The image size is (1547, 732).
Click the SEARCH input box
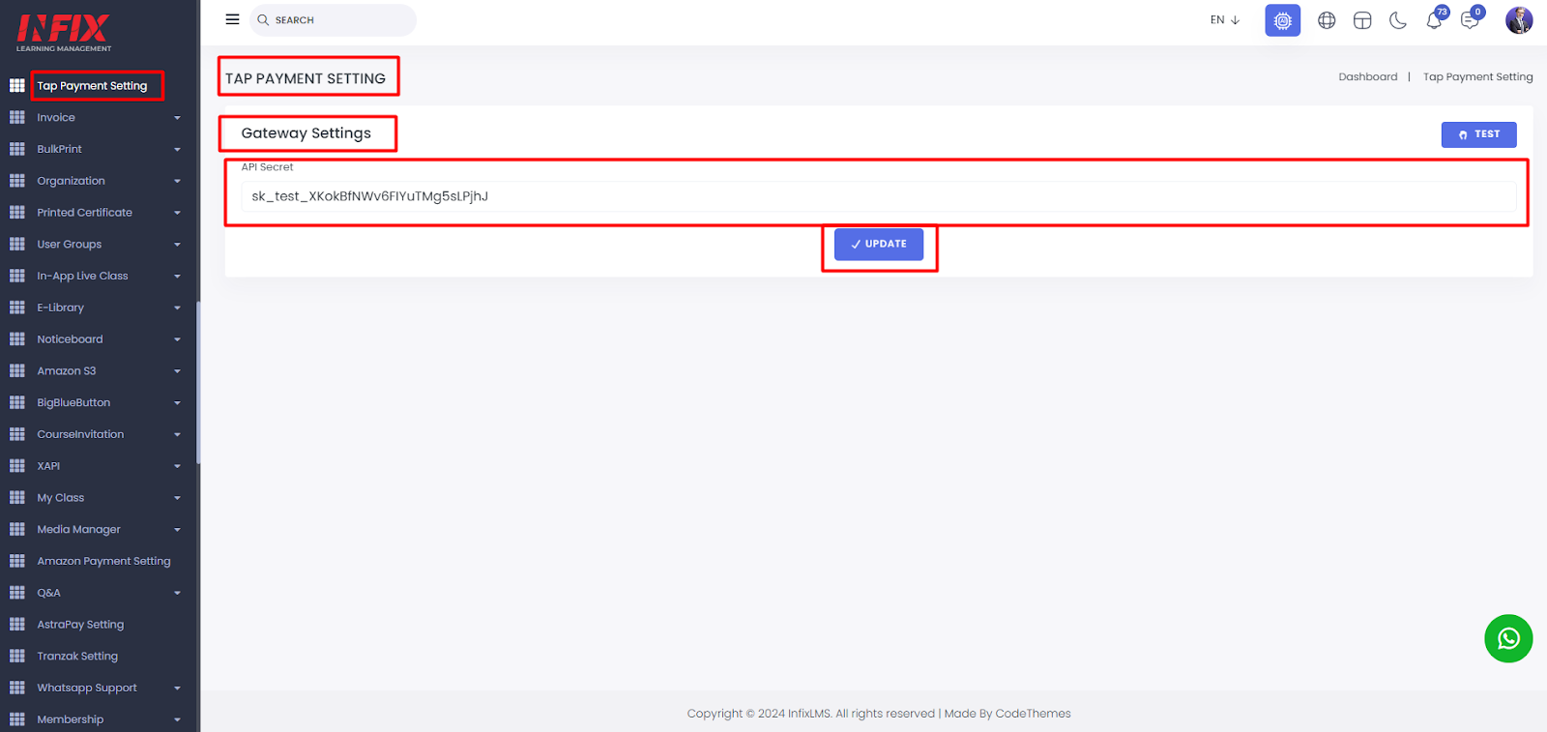tap(333, 20)
